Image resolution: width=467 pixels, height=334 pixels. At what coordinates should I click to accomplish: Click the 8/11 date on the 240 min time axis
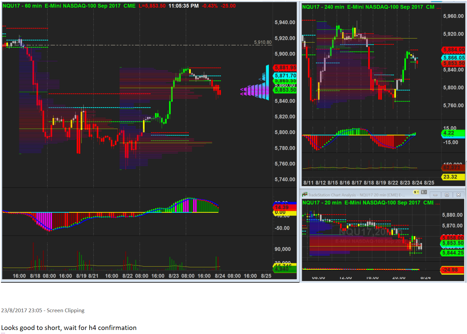tap(308, 183)
